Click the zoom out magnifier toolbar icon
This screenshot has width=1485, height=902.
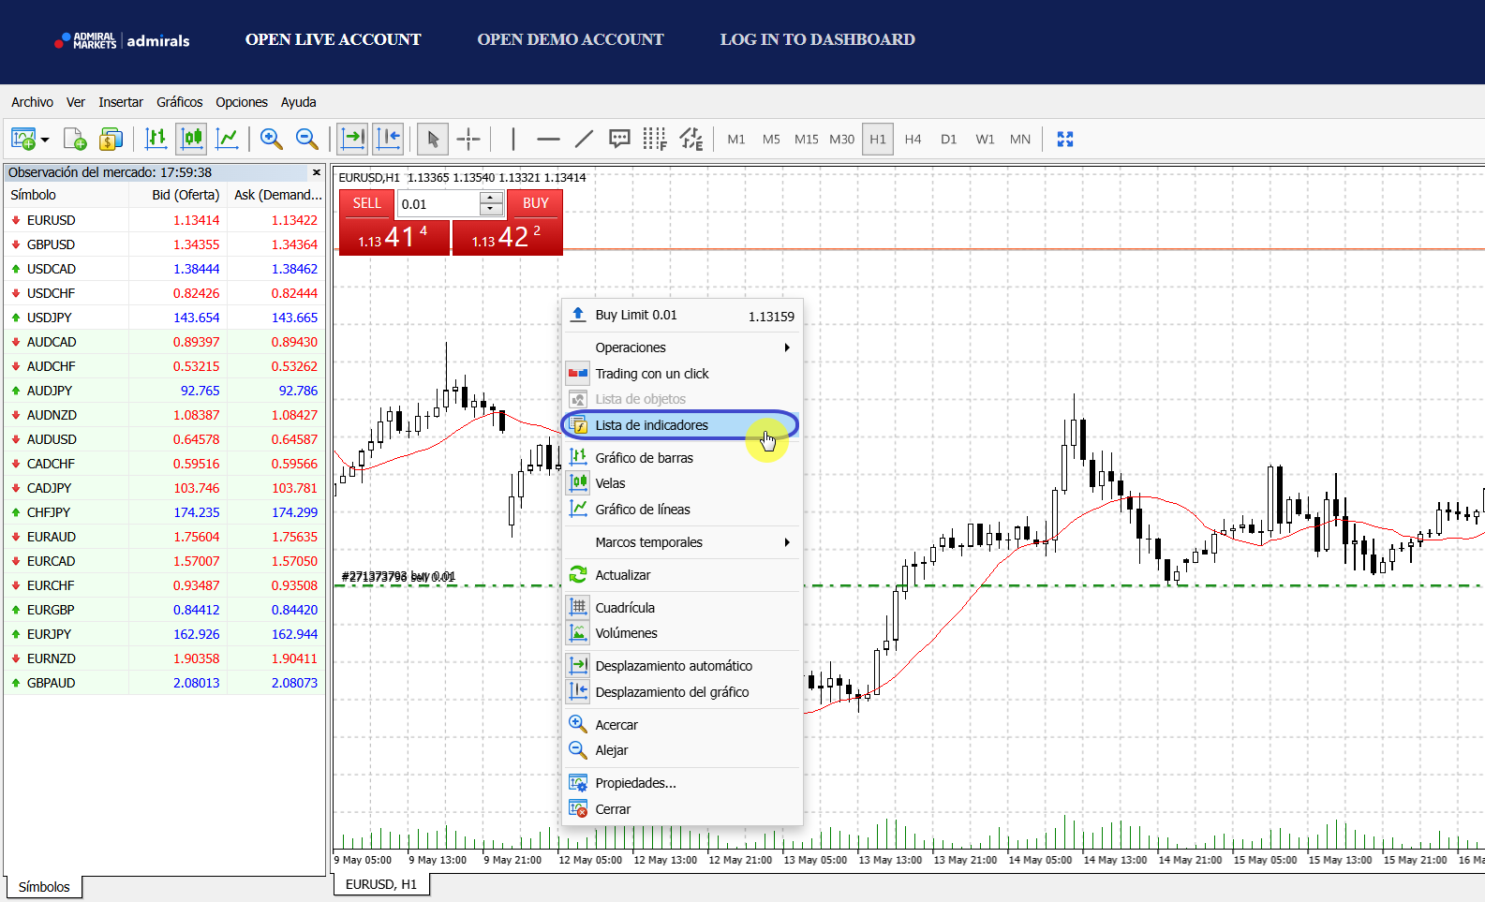pos(306,140)
